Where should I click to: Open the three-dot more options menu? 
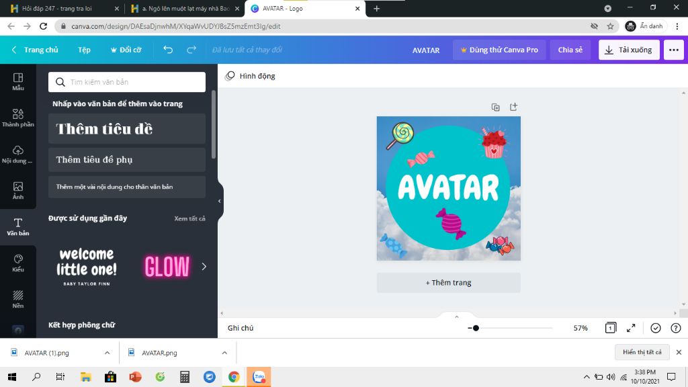pos(673,50)
